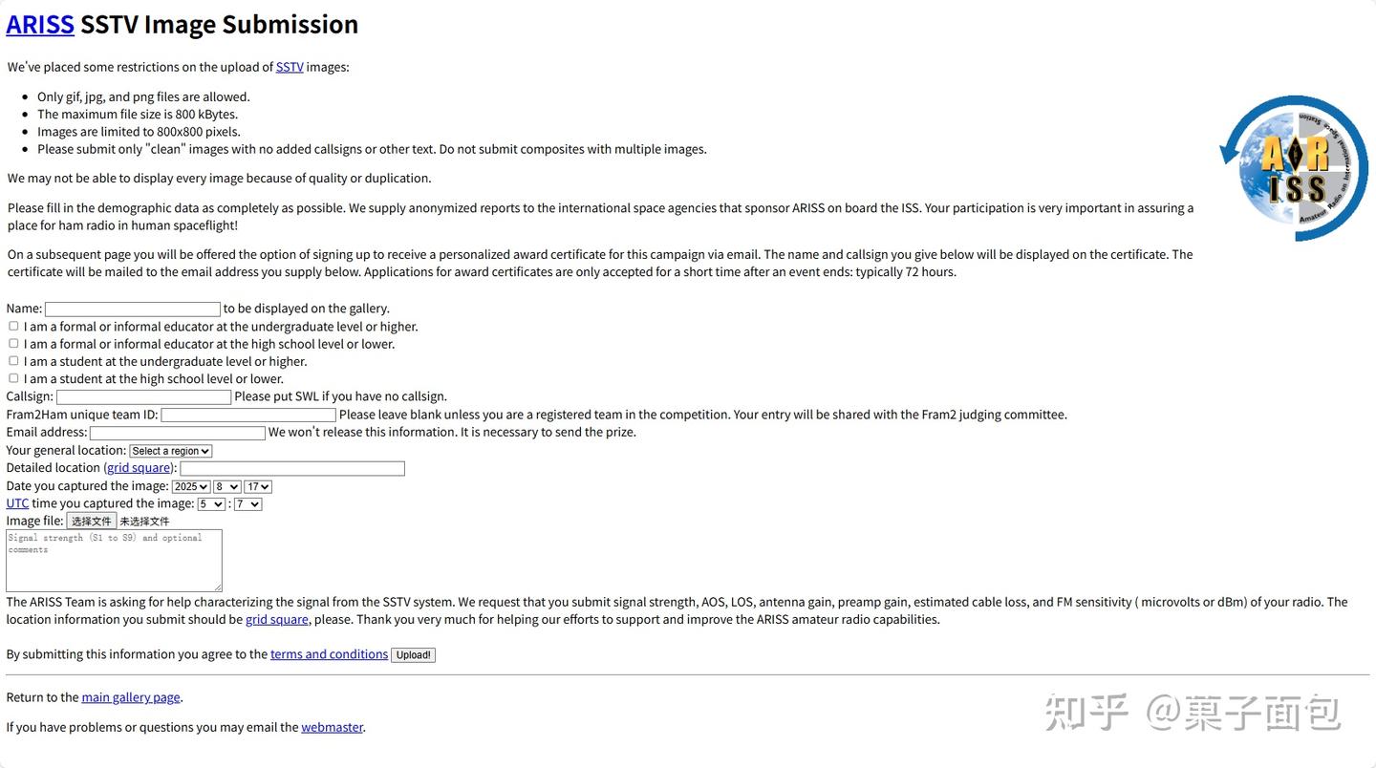Check the undergraduate-level educator checkbox
Image resolution: width=1376 pixels, height=768 pixels.
point(13,326)
